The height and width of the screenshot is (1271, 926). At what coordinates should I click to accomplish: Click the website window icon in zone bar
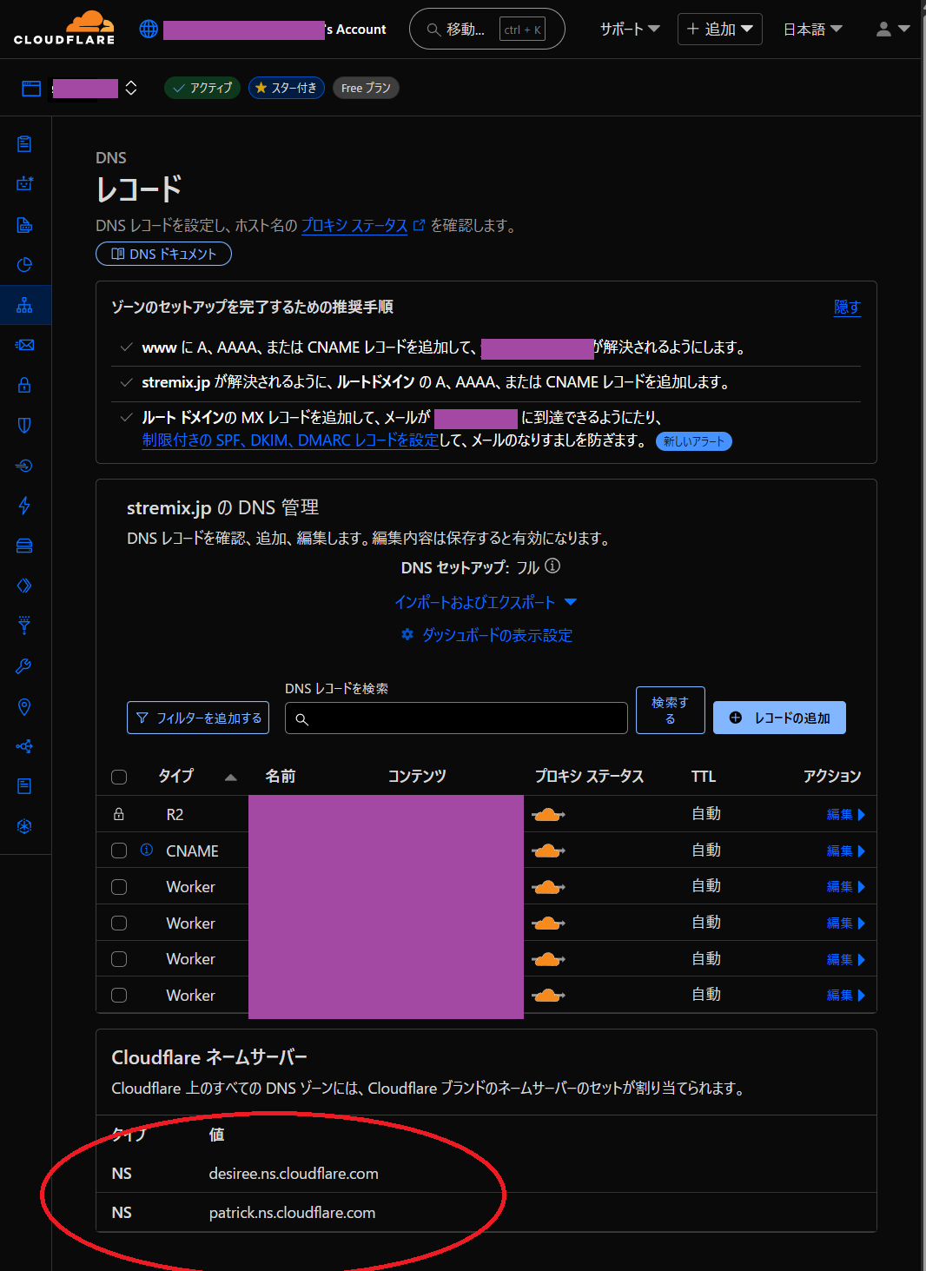pos(31,88)
